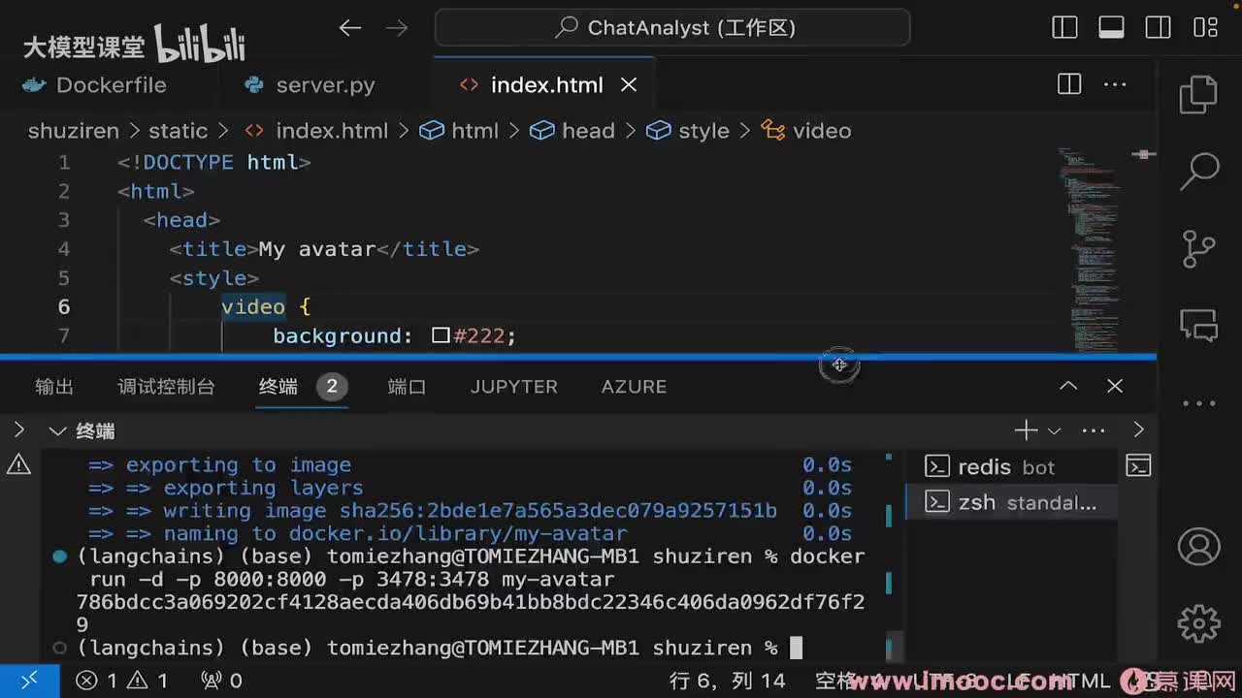Image resolution: width=1242 pixels, height=698 pixels.
Task: Open more editor actions menu
Action: pos(1116,84)
